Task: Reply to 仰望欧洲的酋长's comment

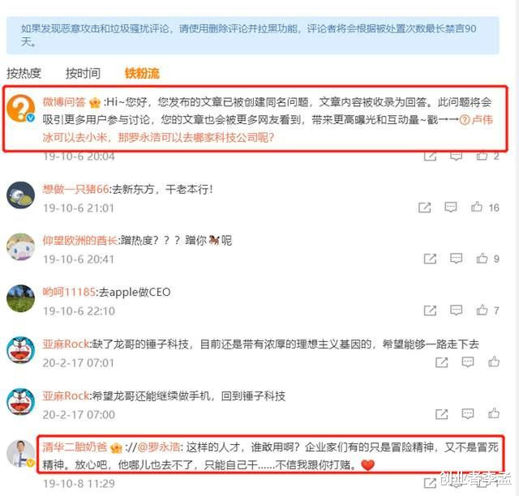Action: 456,259
